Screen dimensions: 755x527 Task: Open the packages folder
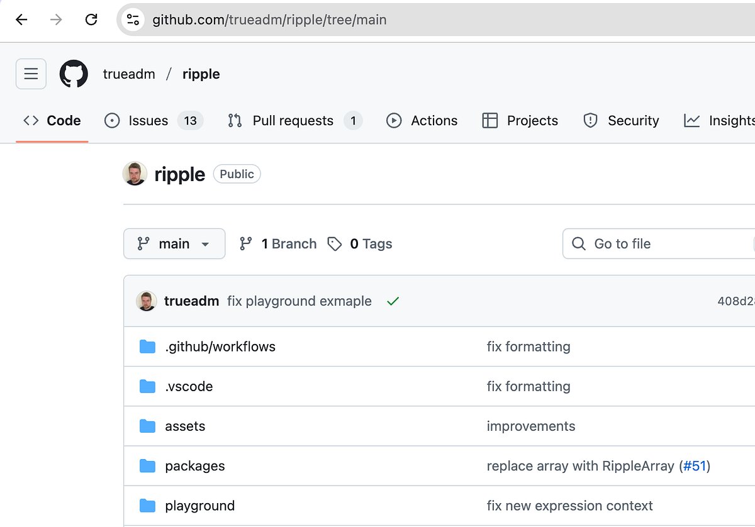pos(195,466)
